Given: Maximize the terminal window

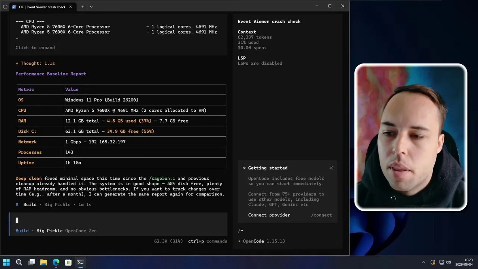Looking at the screenshot, I should pyautogui.click(x=330, y=6).
